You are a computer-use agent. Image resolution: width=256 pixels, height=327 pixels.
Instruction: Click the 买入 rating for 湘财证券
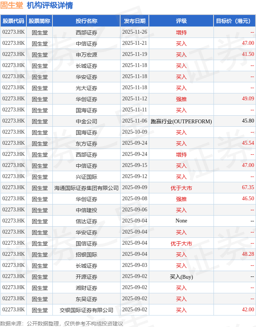tap(181, 288)
